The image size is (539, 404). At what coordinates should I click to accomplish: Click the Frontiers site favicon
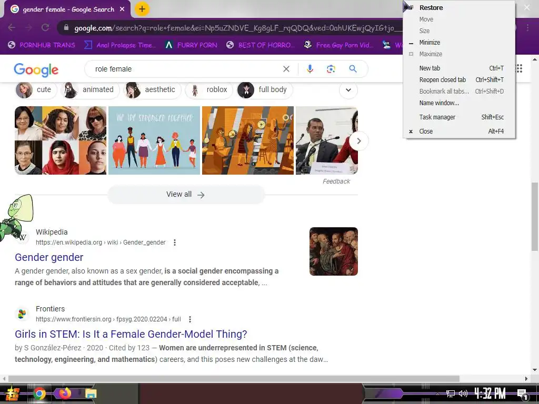pyautogui.click(x=22, y=314)
